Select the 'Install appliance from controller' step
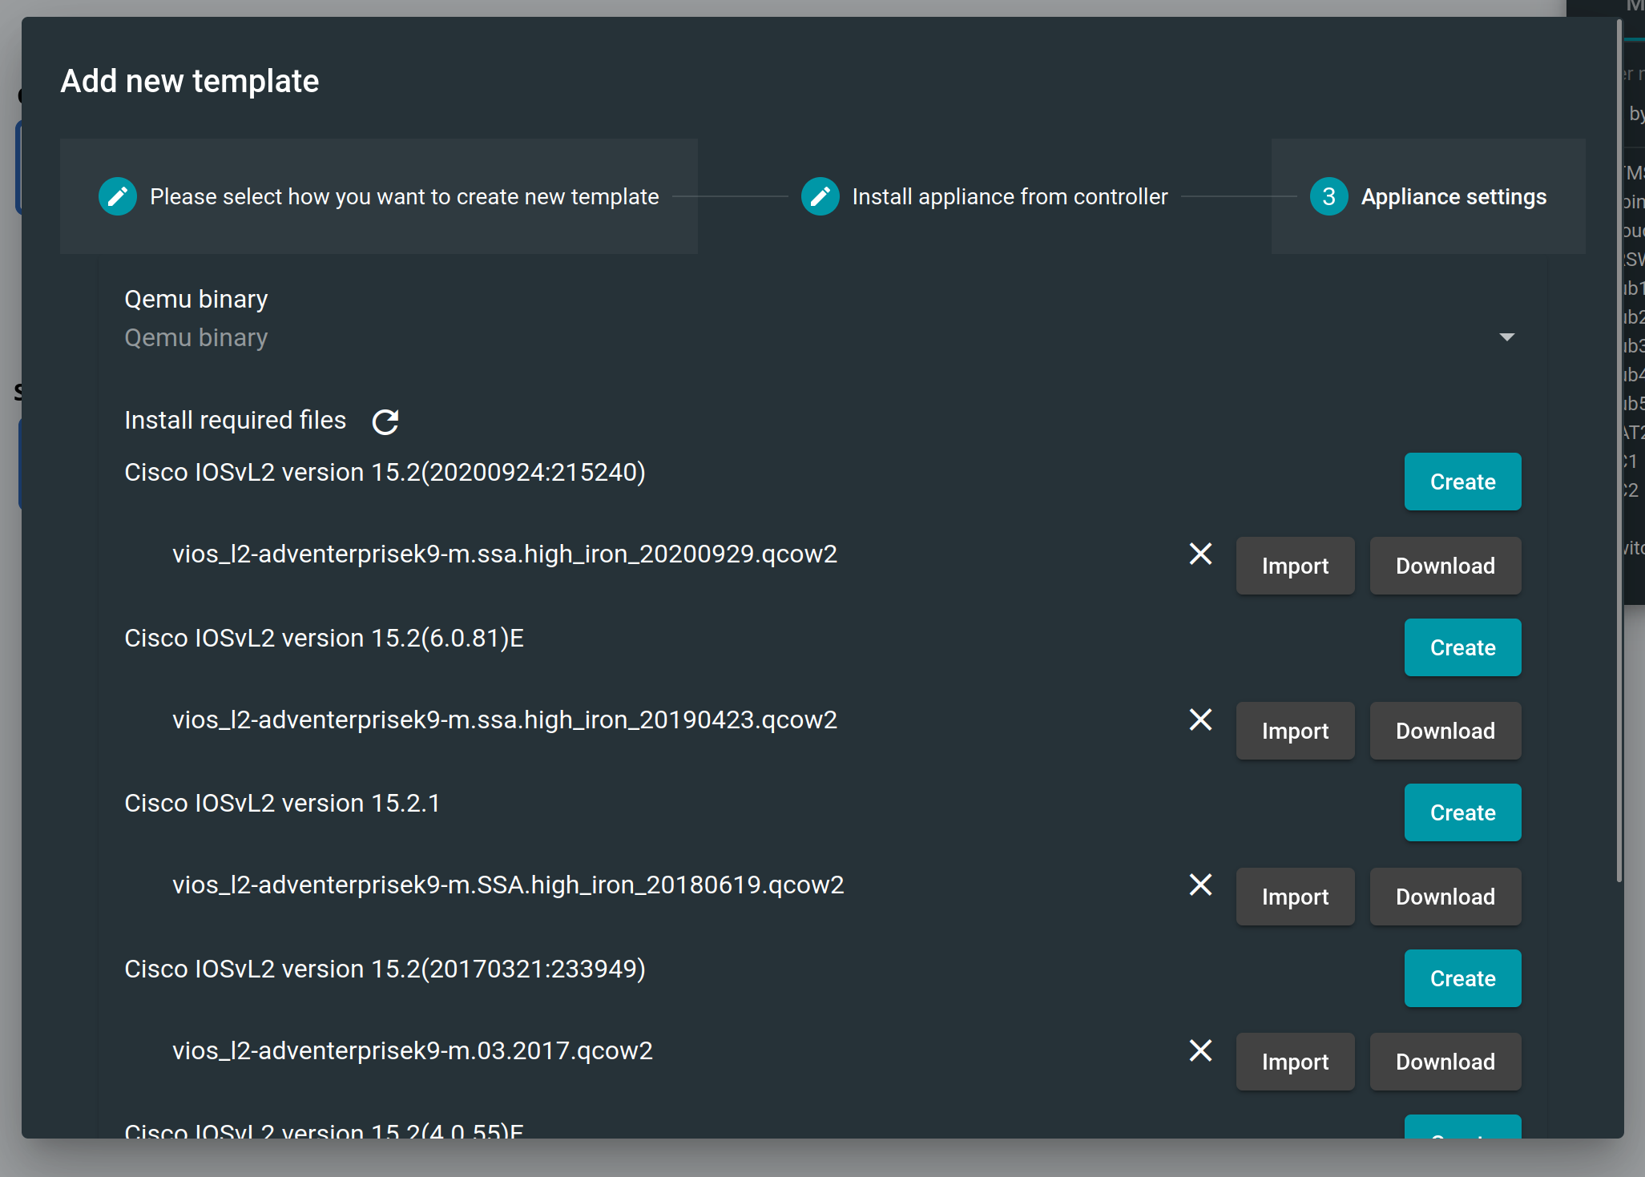The image size is (1645, 1177). [1010, 196]
